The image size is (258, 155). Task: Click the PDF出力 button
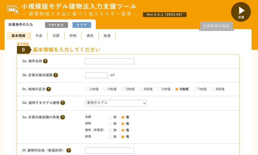[56, 25]
